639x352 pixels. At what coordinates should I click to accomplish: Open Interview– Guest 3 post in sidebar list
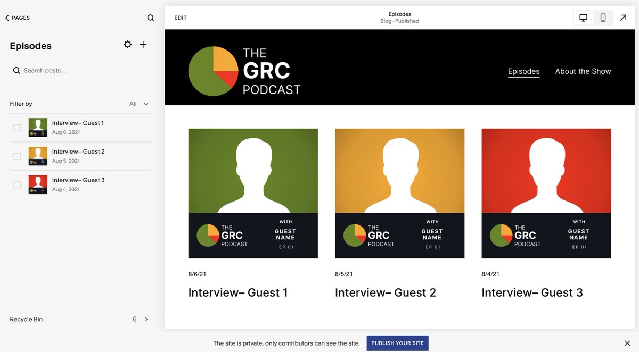[78, 180]
